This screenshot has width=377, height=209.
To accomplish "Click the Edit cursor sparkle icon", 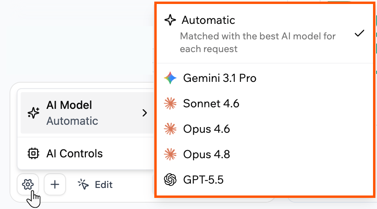I will 83,184.
